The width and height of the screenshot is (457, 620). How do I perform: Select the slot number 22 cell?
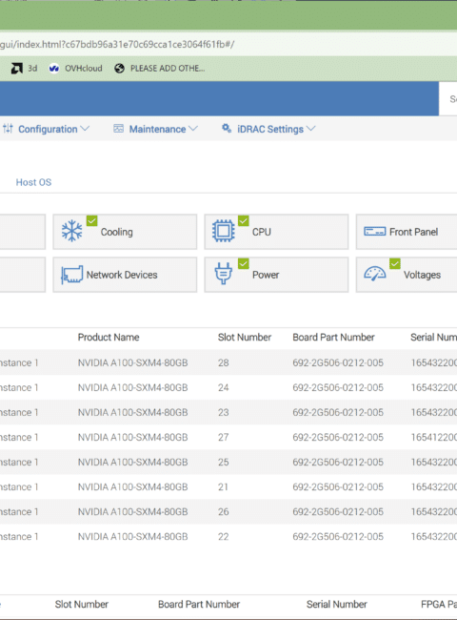[224, 537]
